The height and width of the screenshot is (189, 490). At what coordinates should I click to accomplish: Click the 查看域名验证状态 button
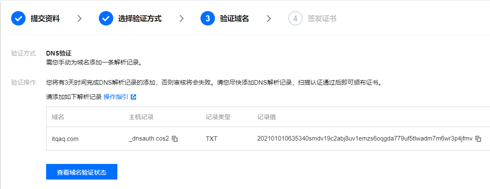click(82, 172)
